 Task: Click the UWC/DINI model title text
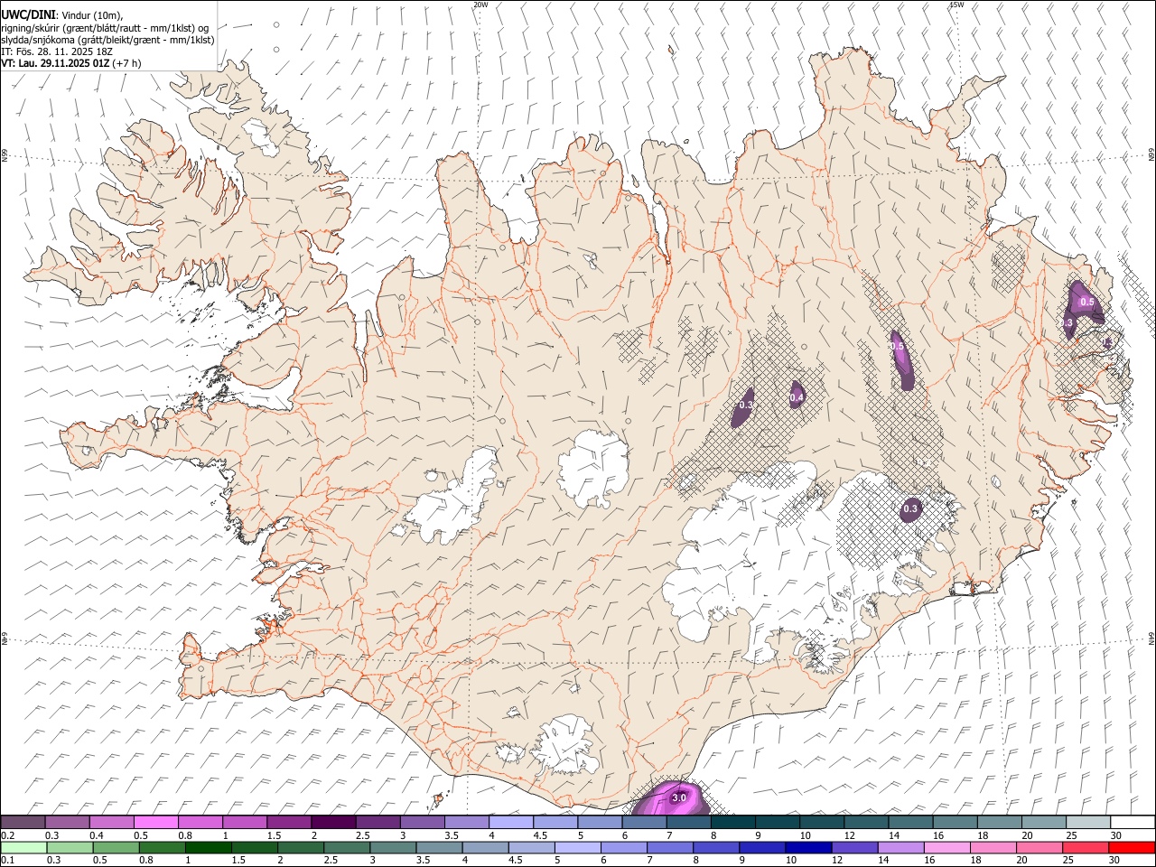(28, 14)
